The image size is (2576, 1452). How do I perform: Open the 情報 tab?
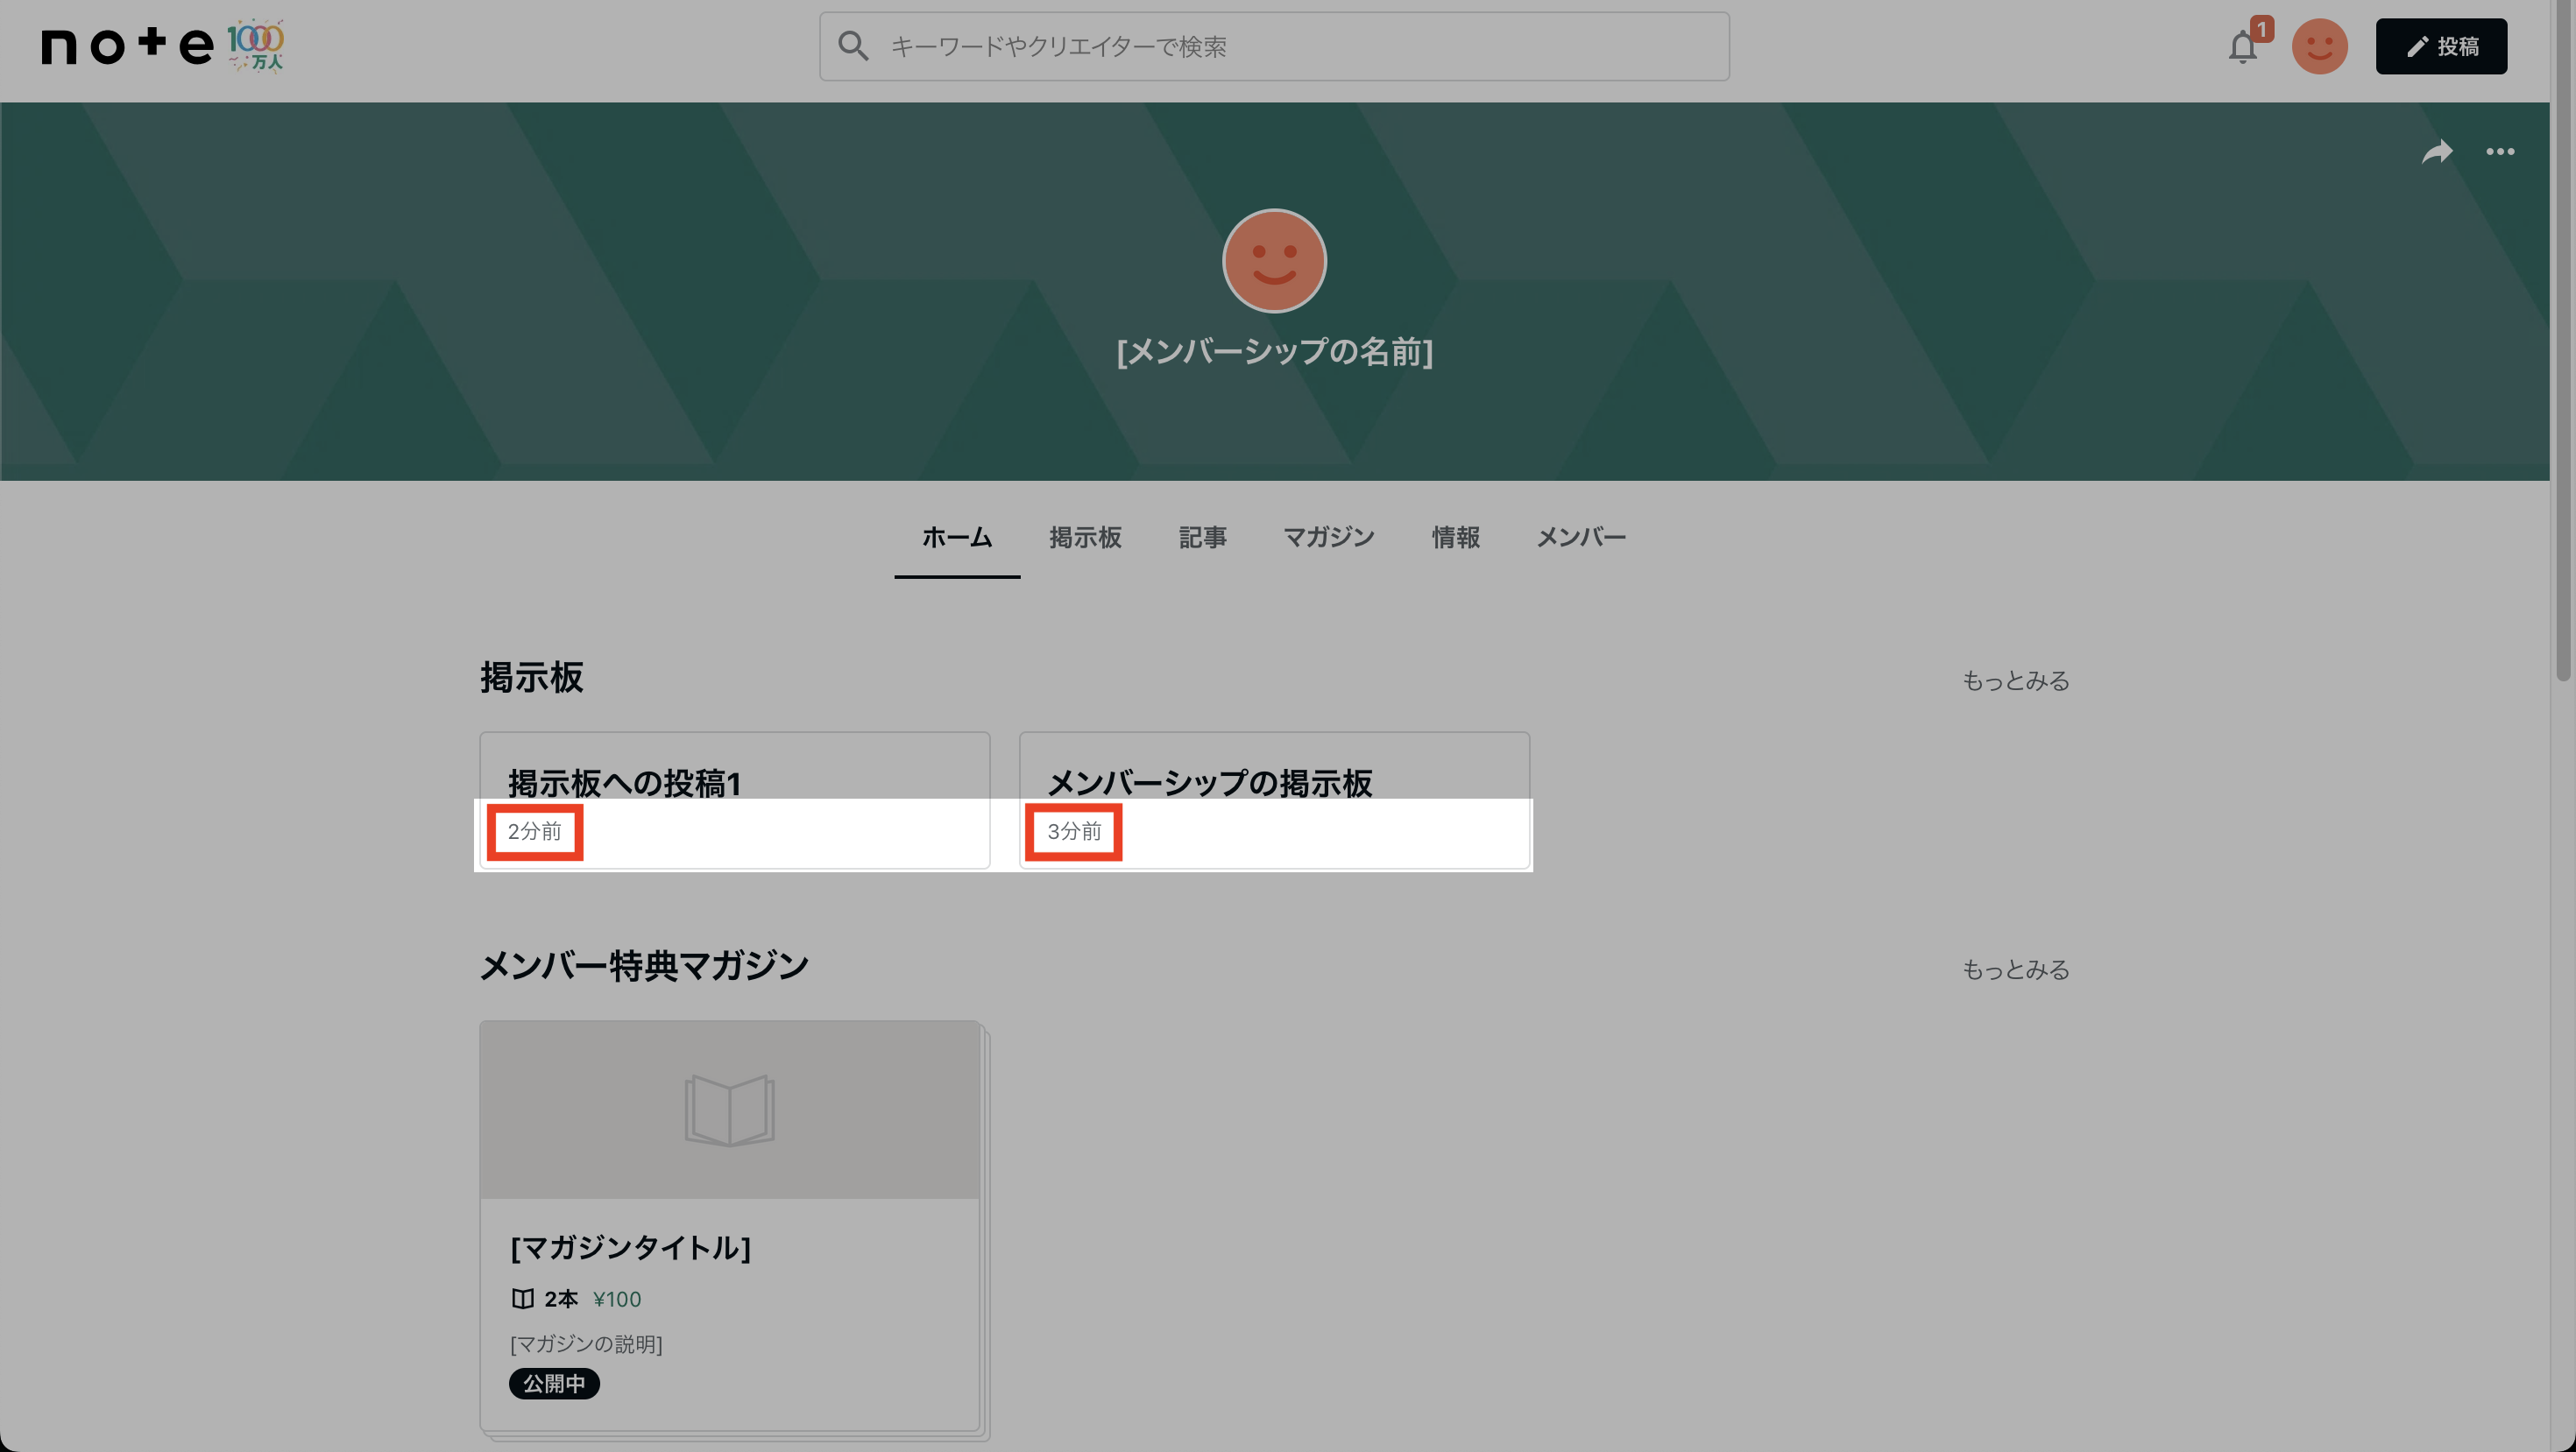tap(1455, 538)
